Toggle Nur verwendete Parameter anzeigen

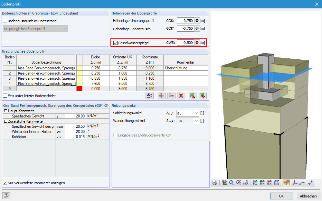[5, 183]
